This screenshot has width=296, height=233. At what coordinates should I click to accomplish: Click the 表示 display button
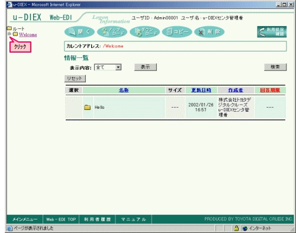[146, 67]
